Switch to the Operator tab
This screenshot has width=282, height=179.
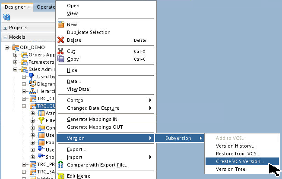tap(46, 7)
